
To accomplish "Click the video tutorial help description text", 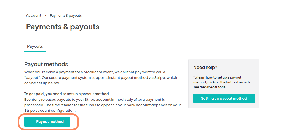I will [222, 82].
